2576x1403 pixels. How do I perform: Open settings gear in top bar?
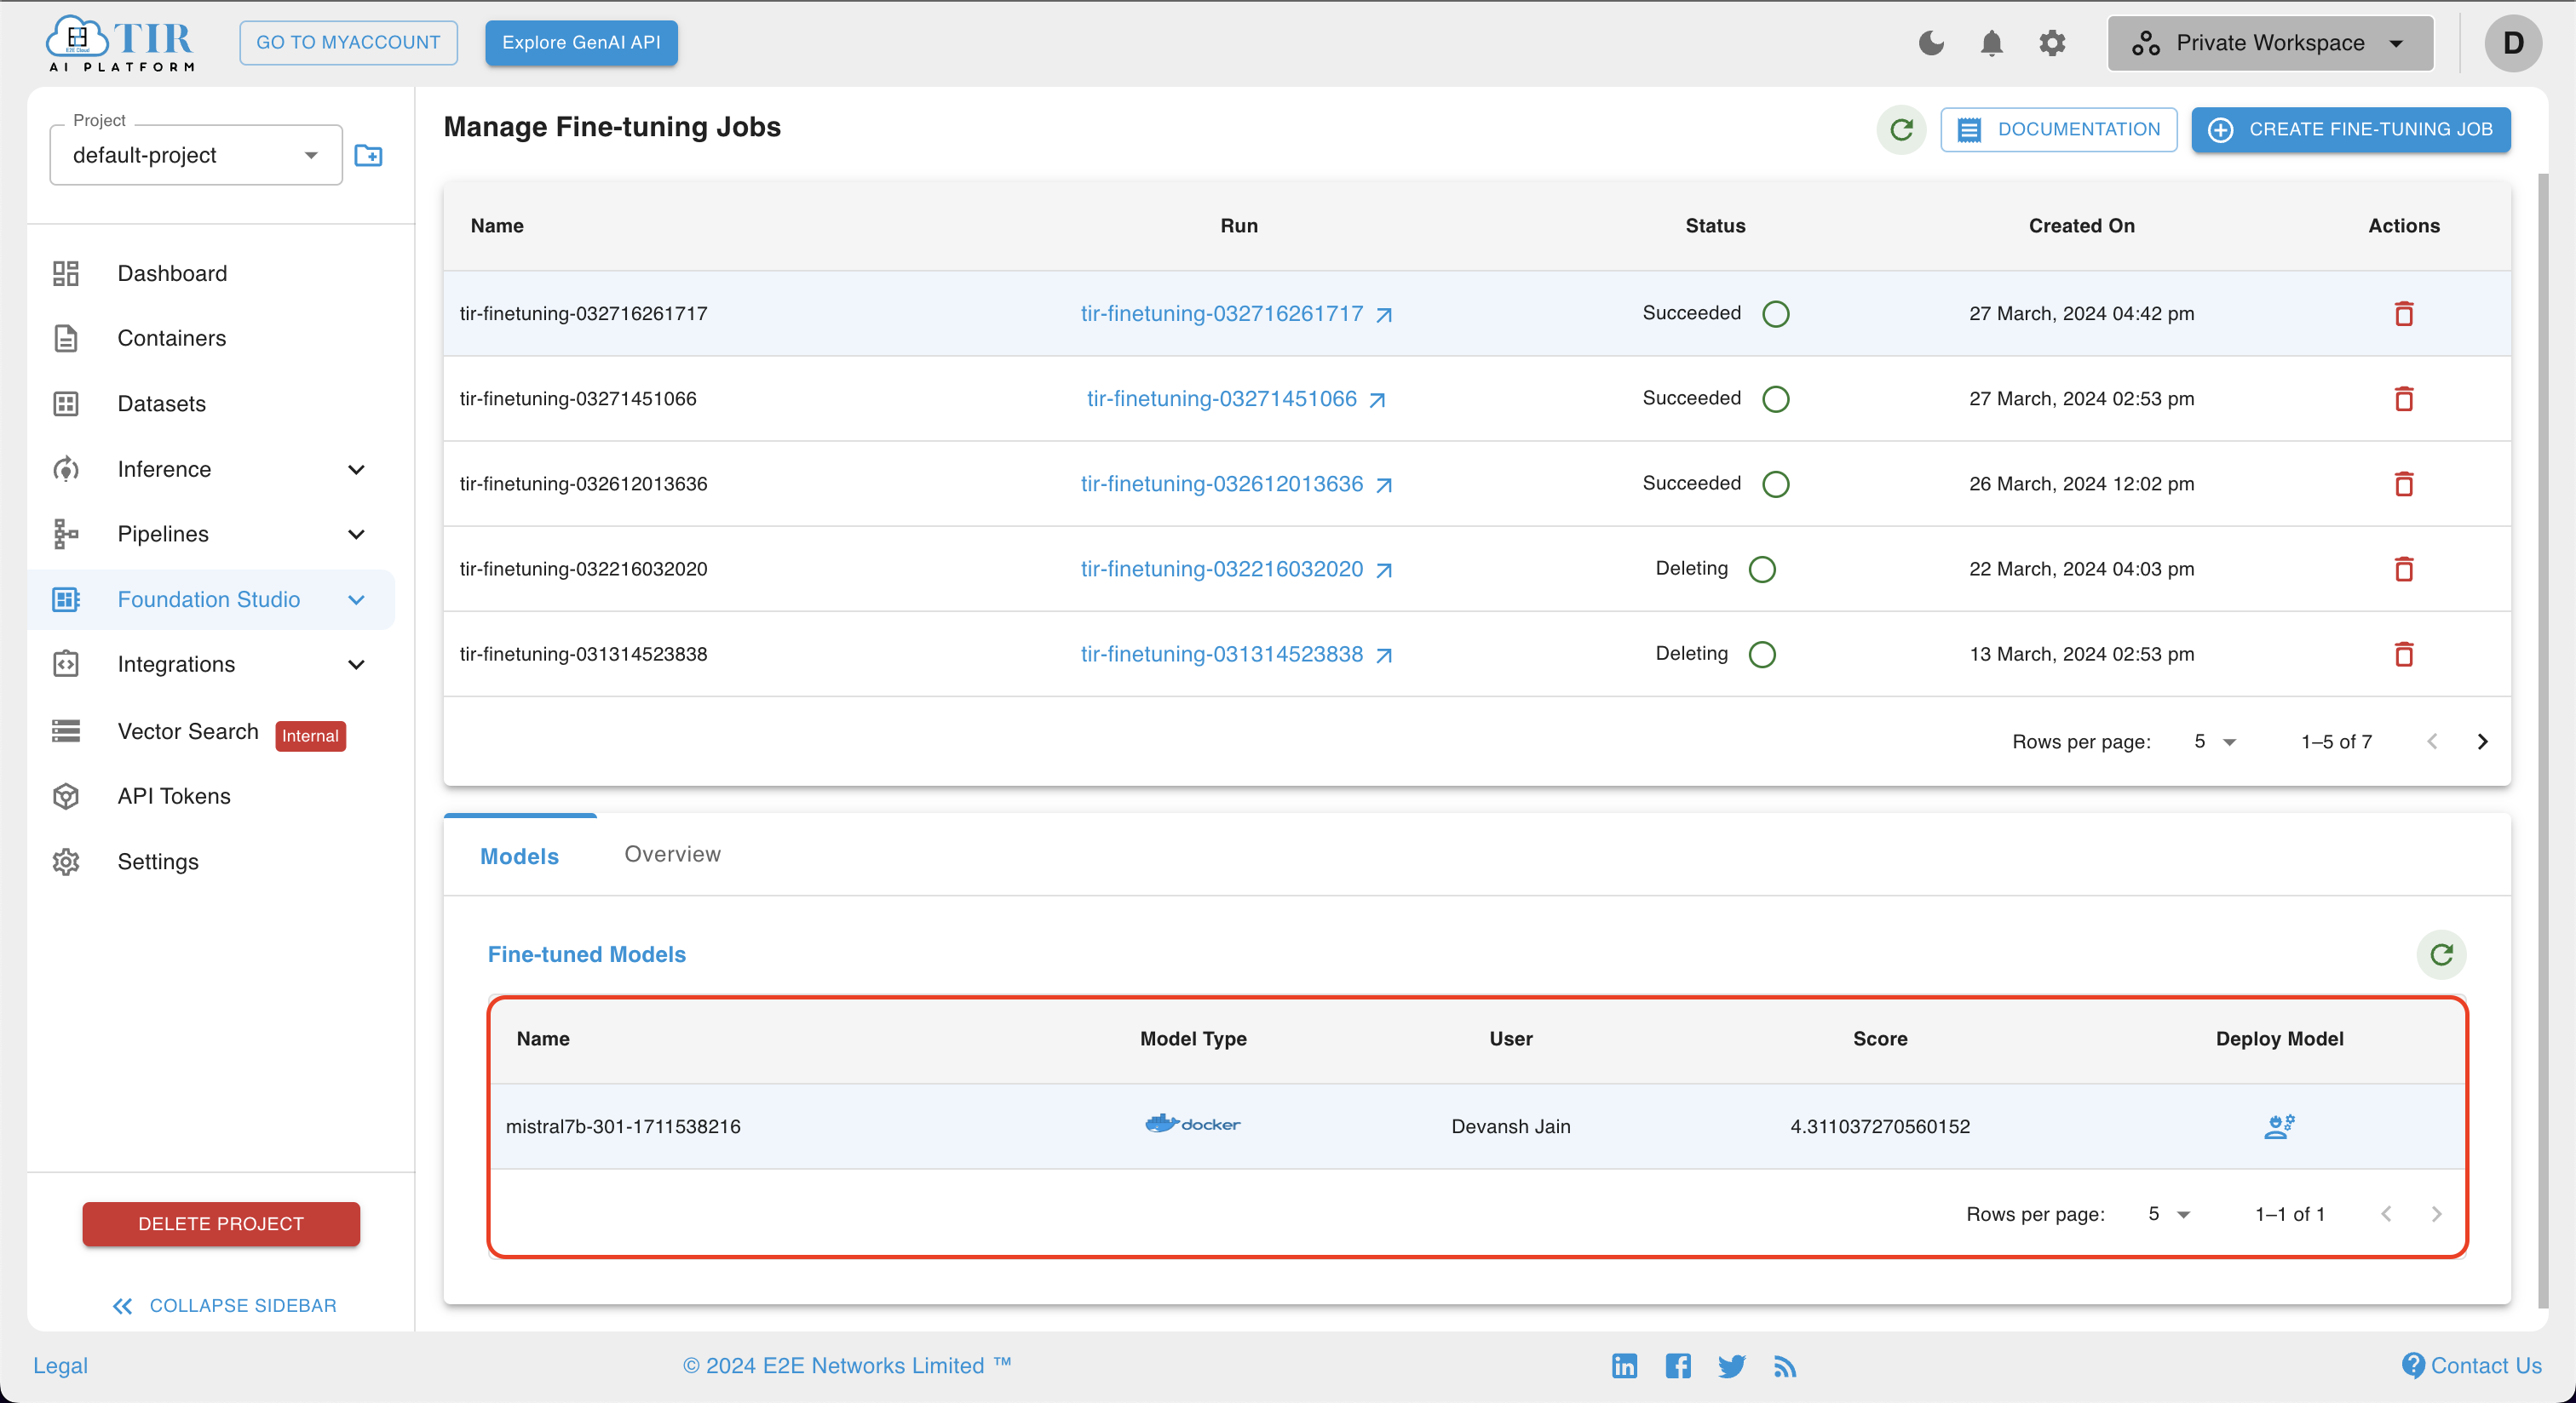2052,43
